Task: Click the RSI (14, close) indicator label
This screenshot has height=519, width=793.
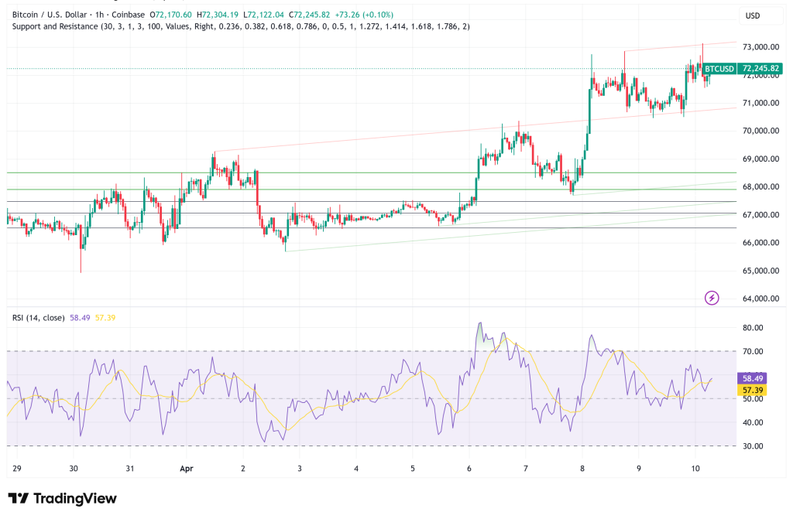Action: (x=37, y=317)
